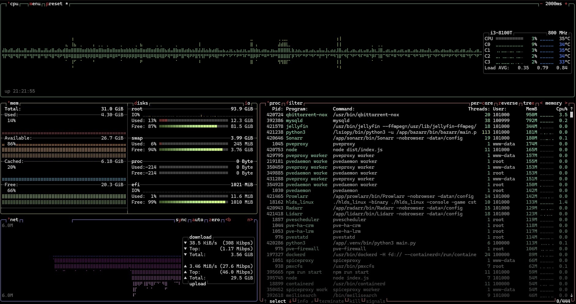This screenshot has width=576, height=304.
Task: Click the Cpu% column header
Action: click(562, 109)
